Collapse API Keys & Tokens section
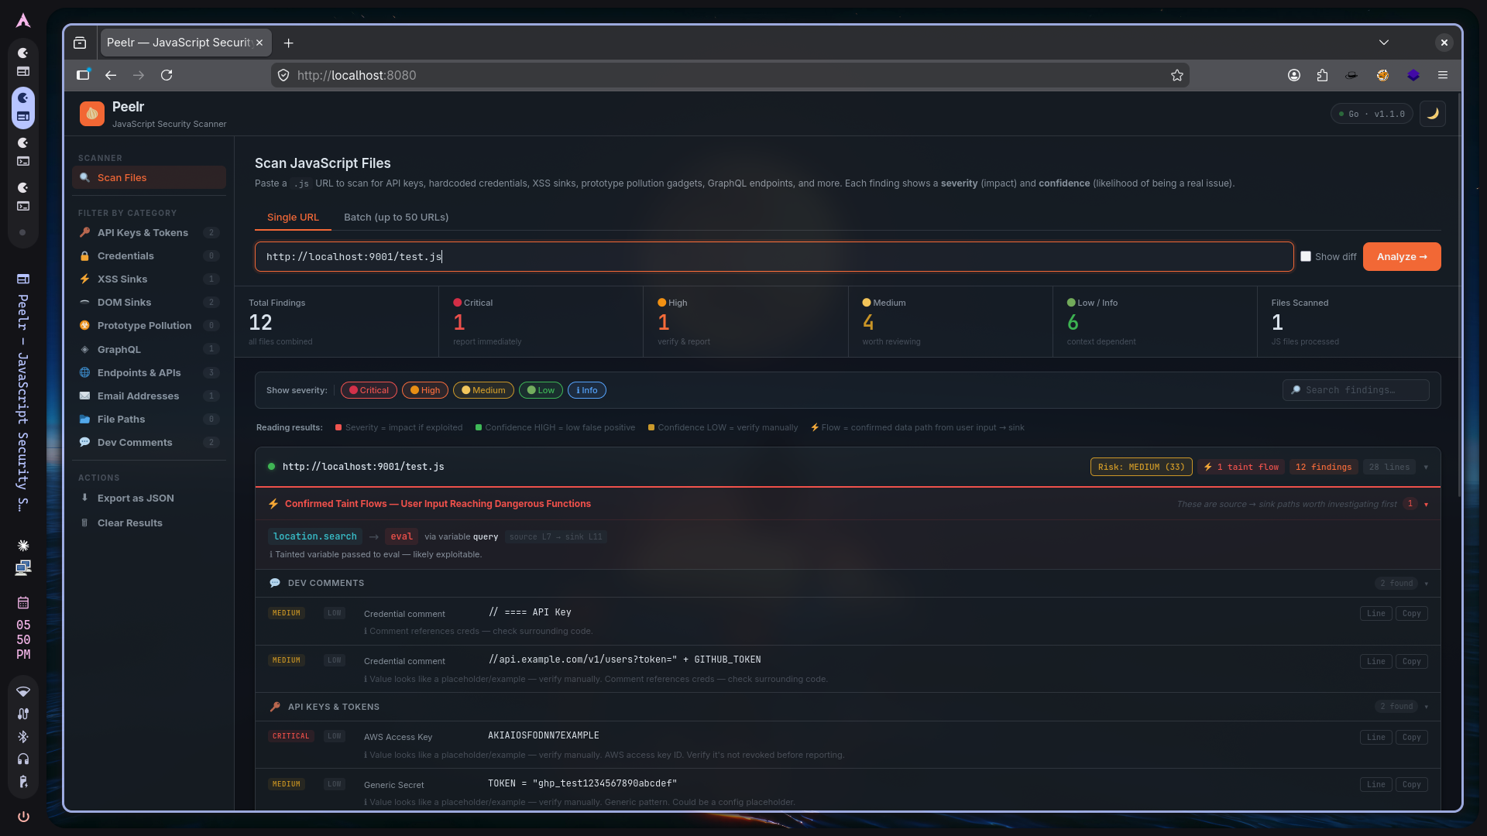This screenshot has height=836, width=1487. click(1426, 707)
